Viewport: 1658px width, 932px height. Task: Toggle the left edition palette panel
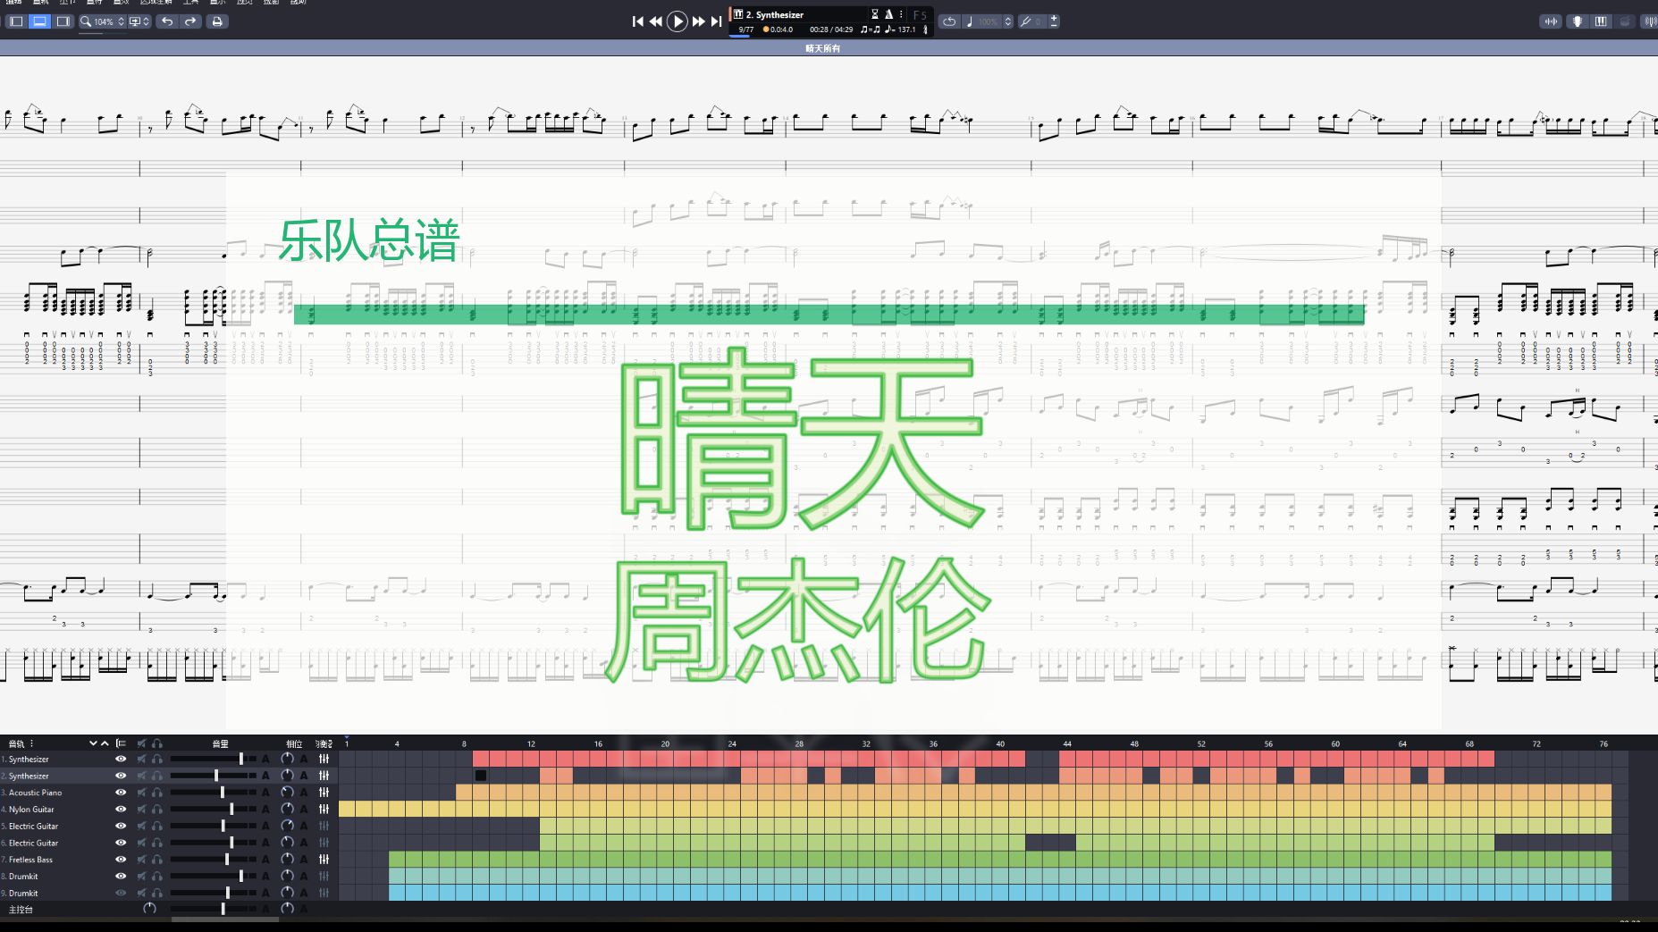[x=16, y=21]
